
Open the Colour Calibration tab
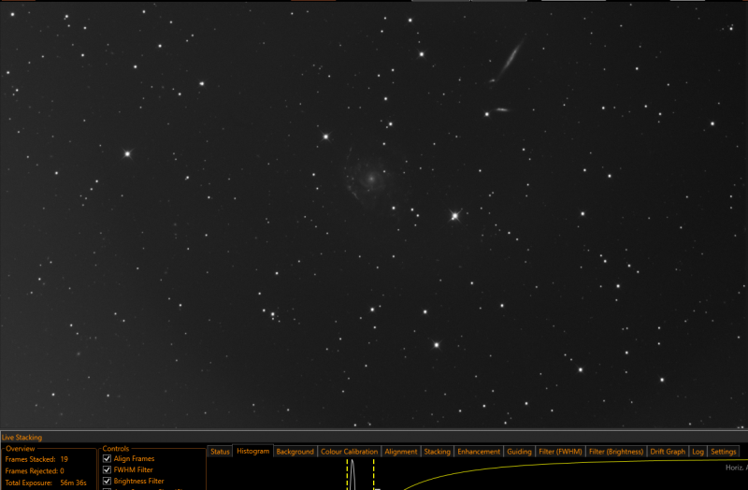tap(349, 452)
